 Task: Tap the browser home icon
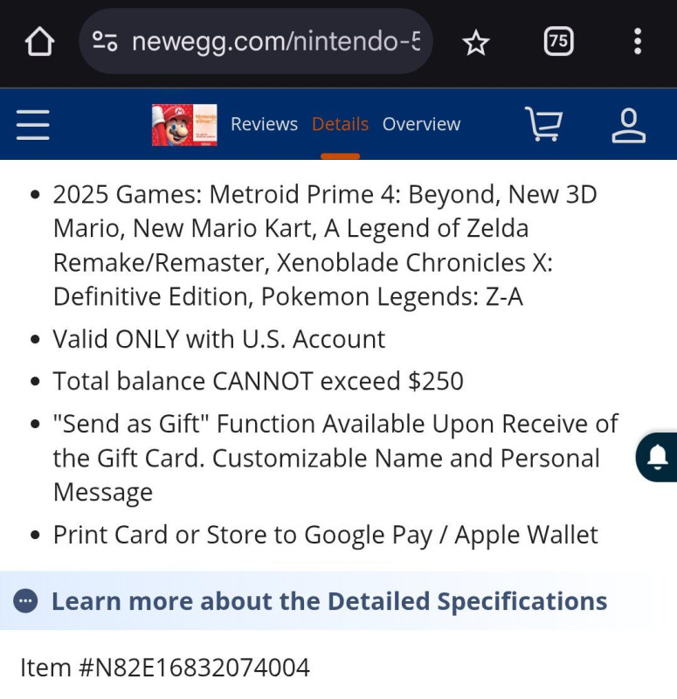[40, 41]
